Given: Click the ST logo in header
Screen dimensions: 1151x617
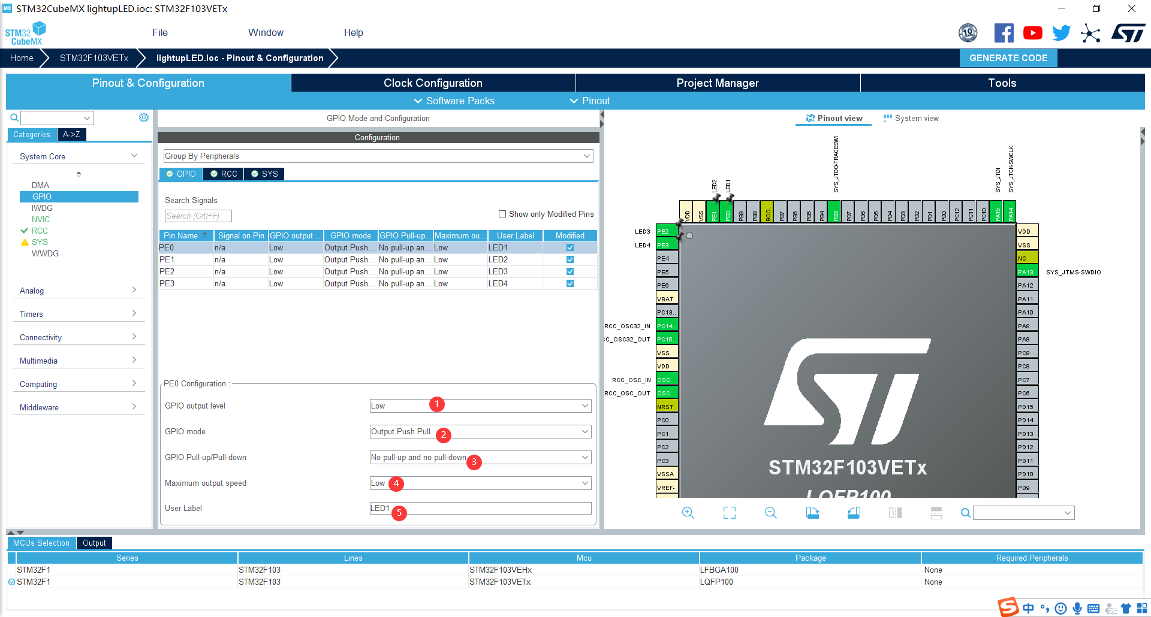Looking at the screenshot, I should tap(1128, 33).
